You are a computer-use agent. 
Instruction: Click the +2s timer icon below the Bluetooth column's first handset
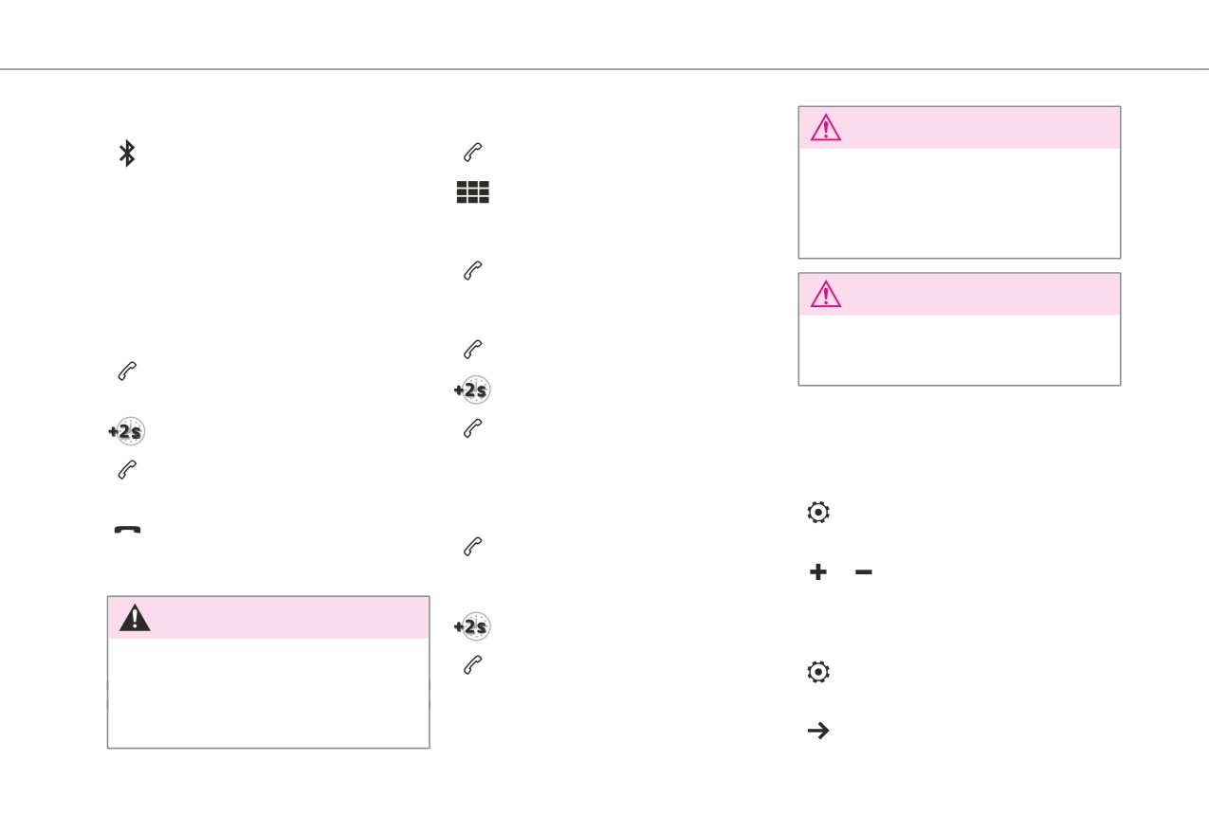point(126,432)
